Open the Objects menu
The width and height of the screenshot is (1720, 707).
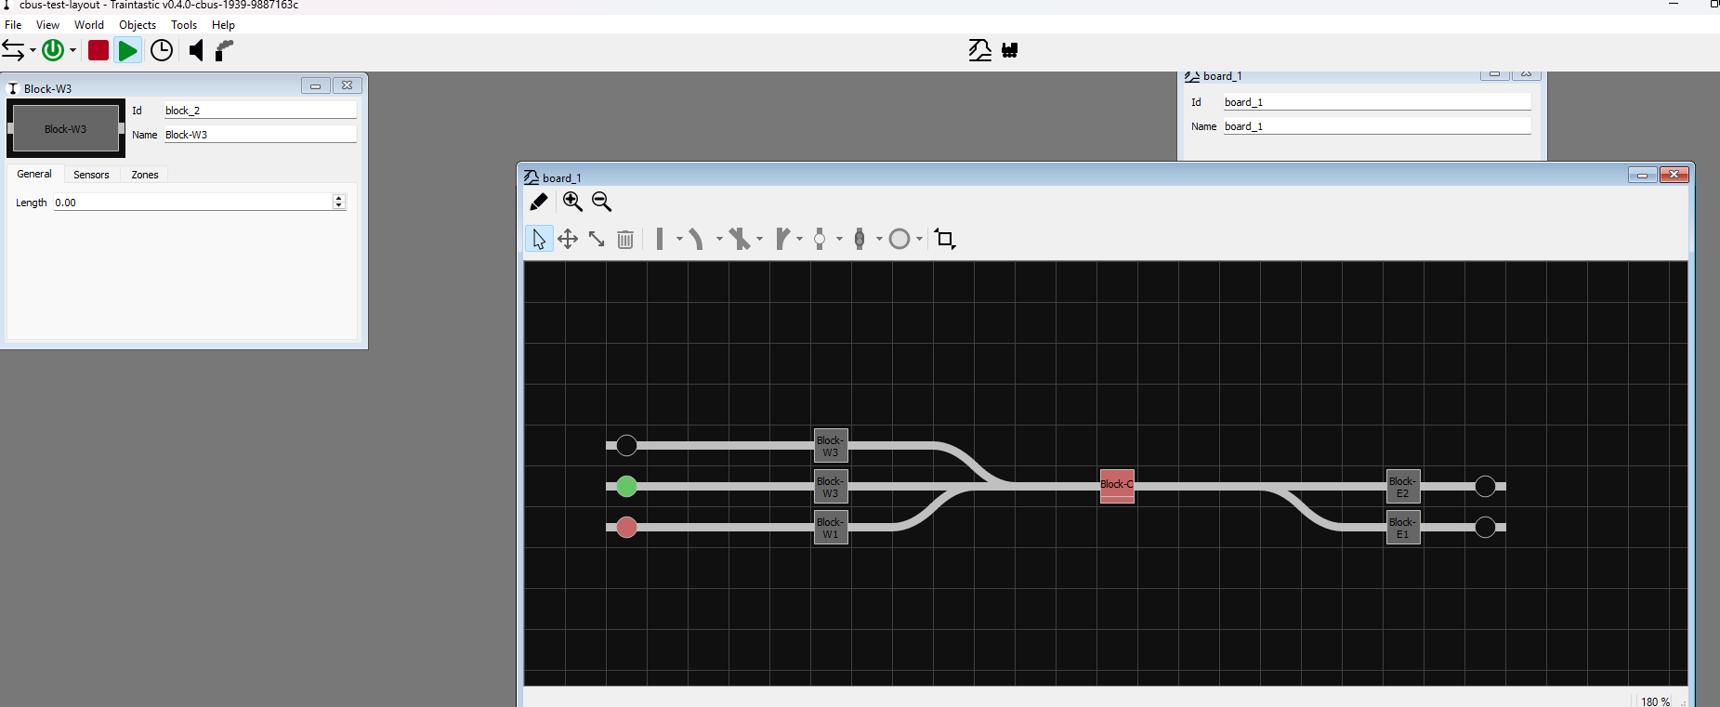(x=138, y=25)
